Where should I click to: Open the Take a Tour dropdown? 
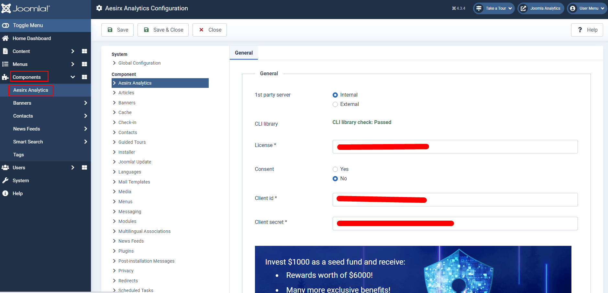point(494,8)
